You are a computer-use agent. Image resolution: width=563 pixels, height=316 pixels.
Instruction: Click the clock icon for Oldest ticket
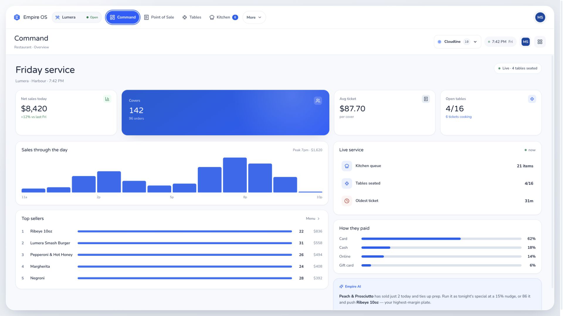[347, 201]
